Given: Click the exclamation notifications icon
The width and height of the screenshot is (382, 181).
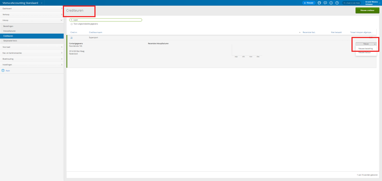Looking at the screenshot, I should click(x=331, y=3).
